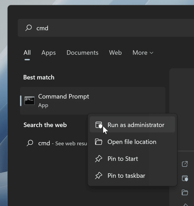Click the web search magnifier icon next to cmd

point(30,143)
